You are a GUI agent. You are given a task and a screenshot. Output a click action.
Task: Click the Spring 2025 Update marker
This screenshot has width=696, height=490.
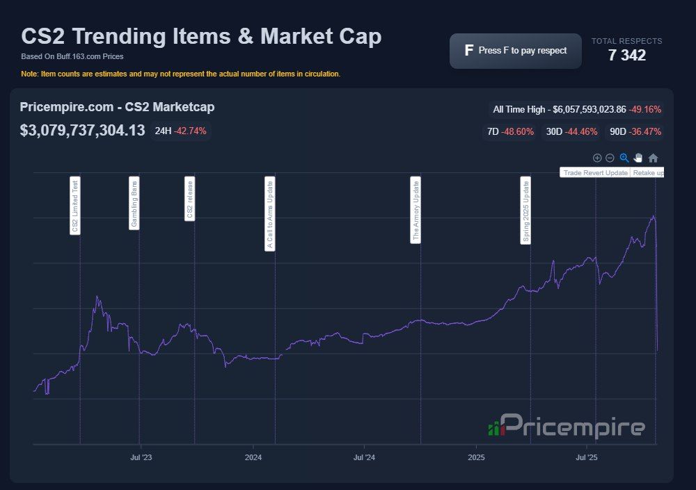(526, 211)
